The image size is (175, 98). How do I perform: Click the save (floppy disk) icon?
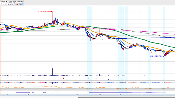click(11, 2)
